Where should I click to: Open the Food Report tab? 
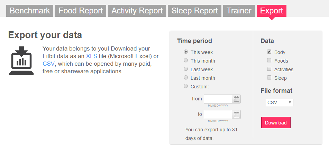pyautogui.click(x=81, y=11)
